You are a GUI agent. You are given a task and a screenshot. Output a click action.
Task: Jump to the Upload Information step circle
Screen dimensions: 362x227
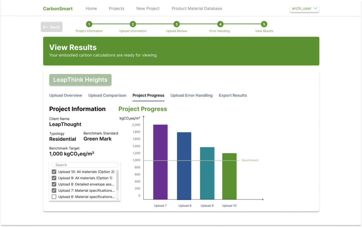pos(133,25)
